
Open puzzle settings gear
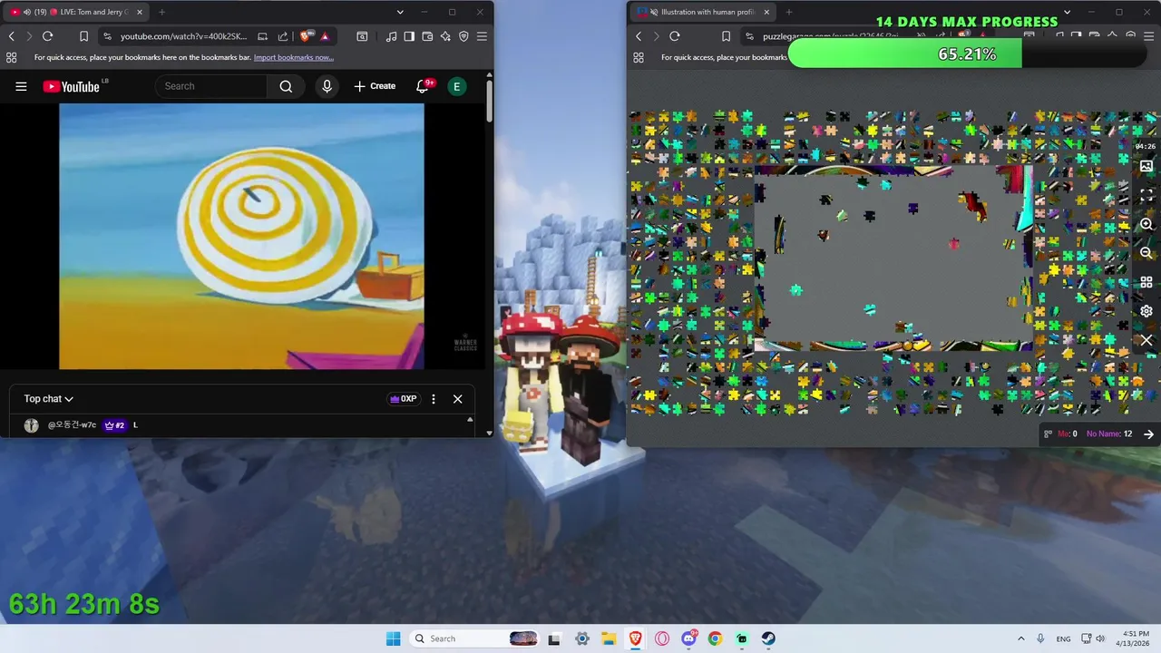[1146, 311]
